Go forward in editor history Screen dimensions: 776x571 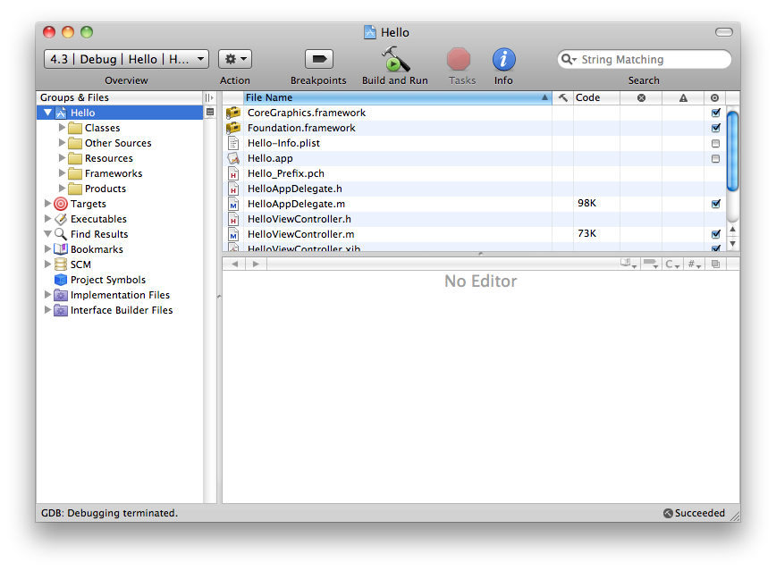pyautogui.click(x=256, y=264)
